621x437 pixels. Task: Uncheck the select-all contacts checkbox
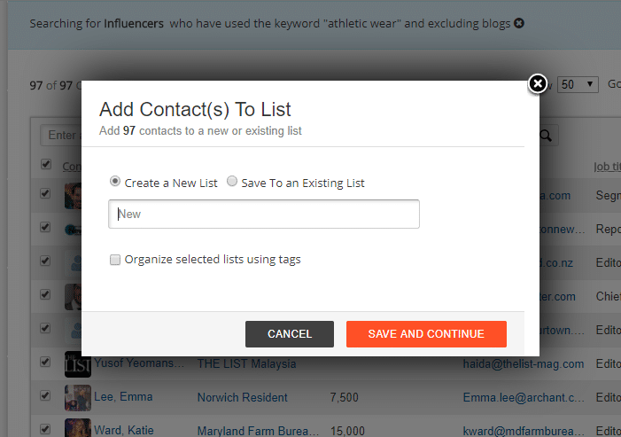click(x=46, y=164)
